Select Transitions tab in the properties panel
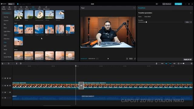 (142, 8)
